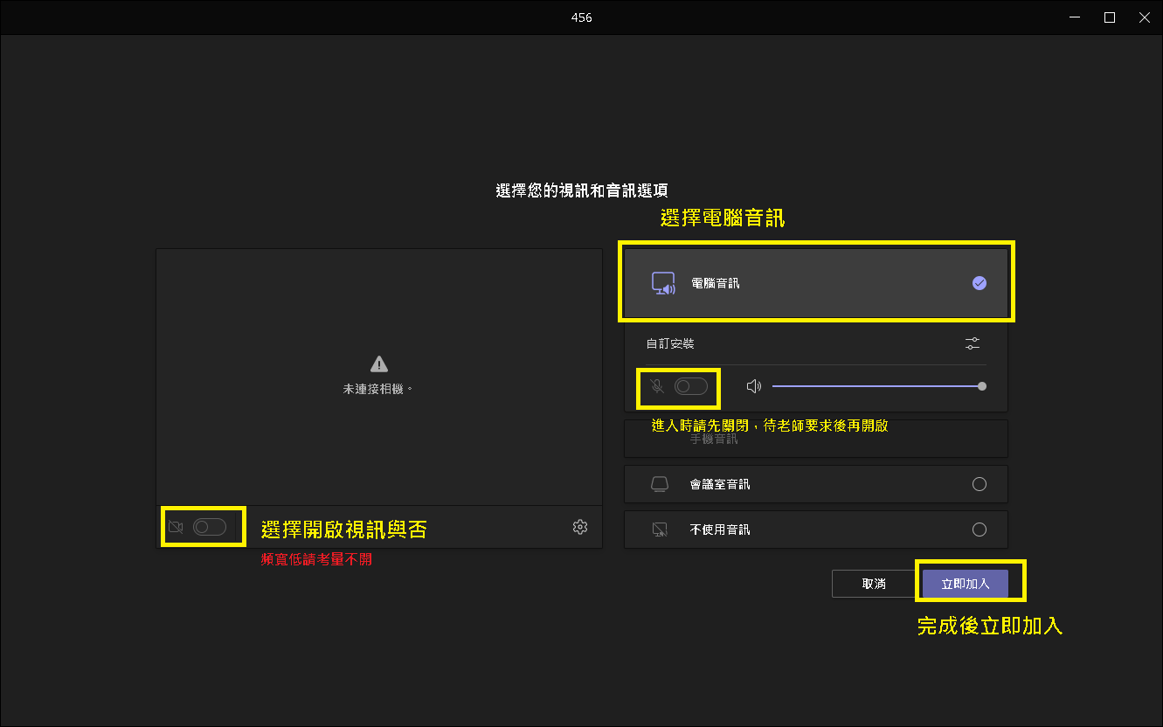The height and width of the screenshot is (727, 1163).
Task: Click 立即加入 to join the meeting
Action: pyautogui.click(x=966, y=584)
